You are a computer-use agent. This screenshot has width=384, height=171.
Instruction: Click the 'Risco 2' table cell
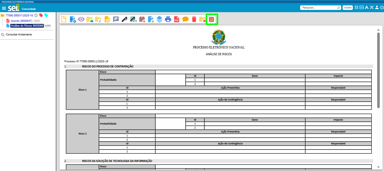82,134
